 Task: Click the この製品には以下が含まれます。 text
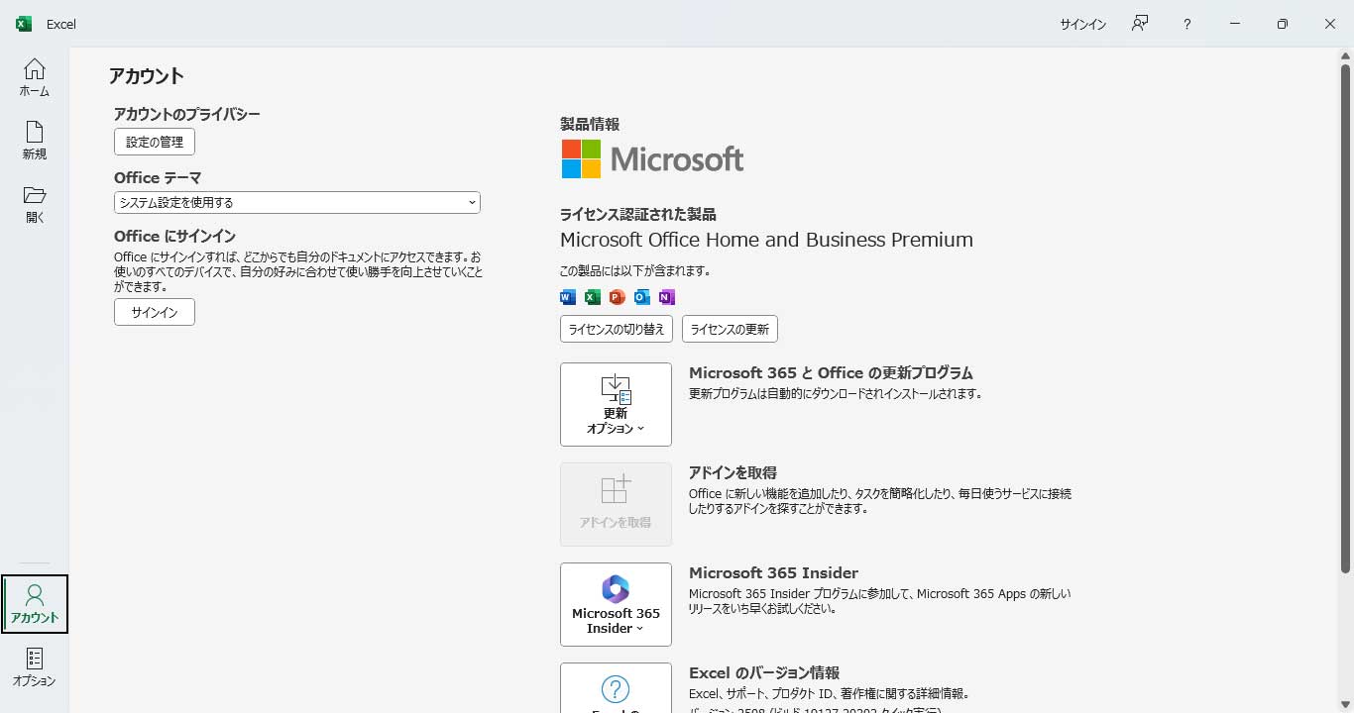click(x=635, y=270)
